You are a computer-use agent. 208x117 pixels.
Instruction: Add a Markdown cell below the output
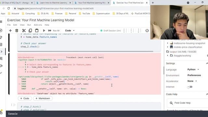[x=43, y=98]
